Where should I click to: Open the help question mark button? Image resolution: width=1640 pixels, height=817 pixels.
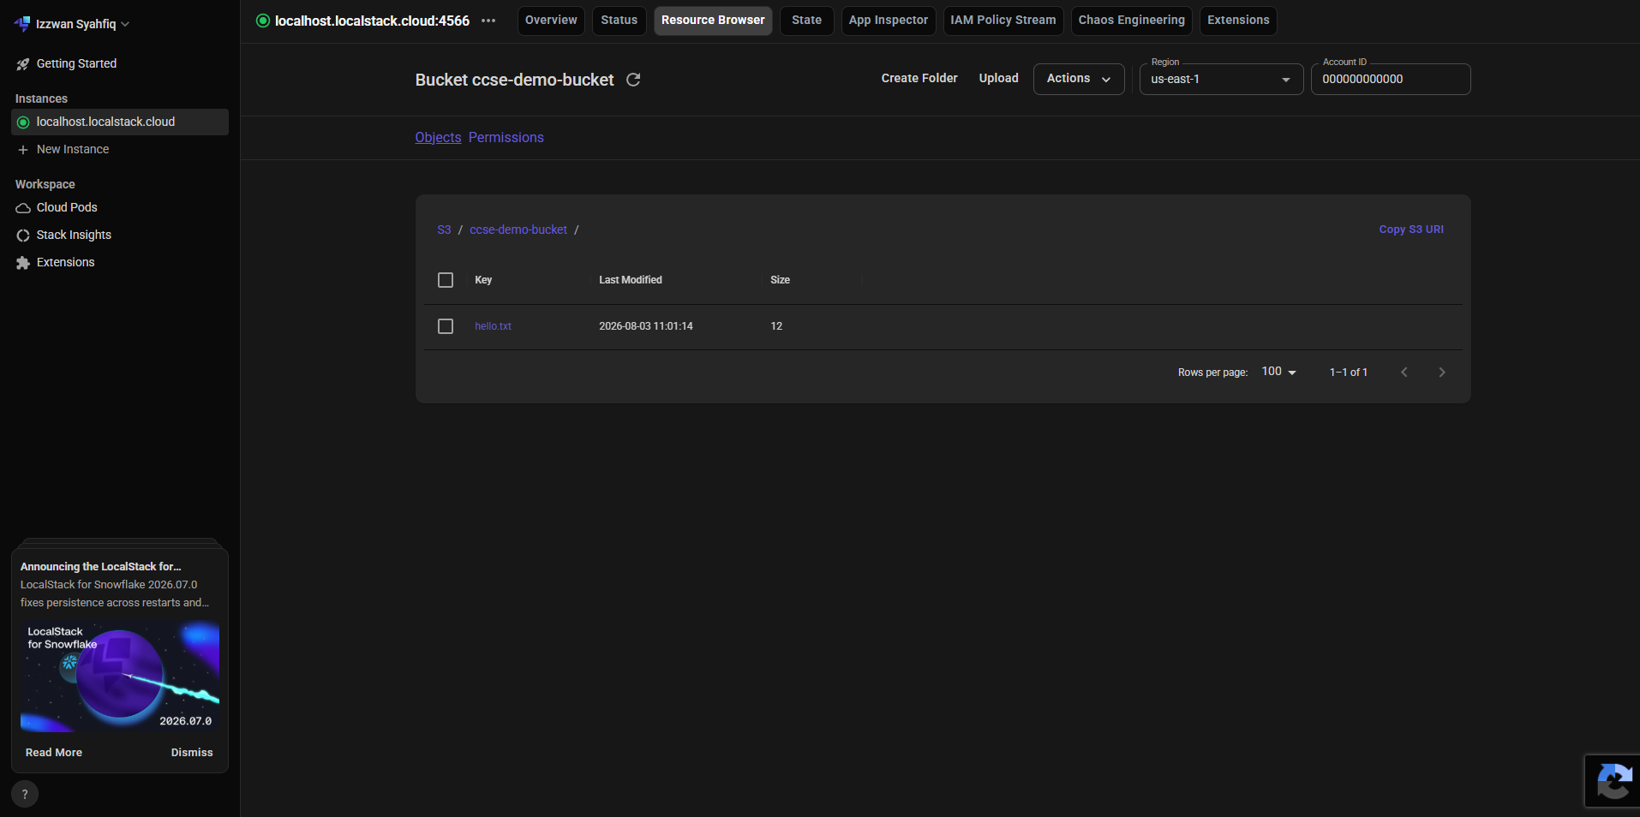(x=25, y=794)
